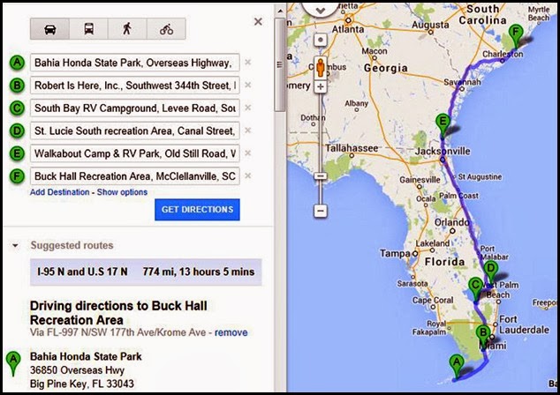Remove destination D St. Lucie South
The image size is (560, 395).
247,130
